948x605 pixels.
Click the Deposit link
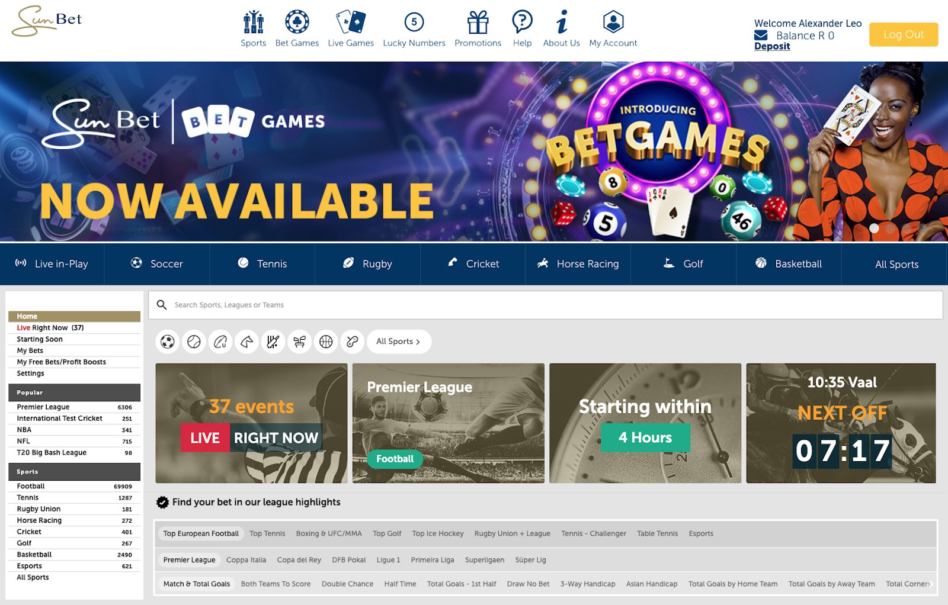(x=771, y=46)
